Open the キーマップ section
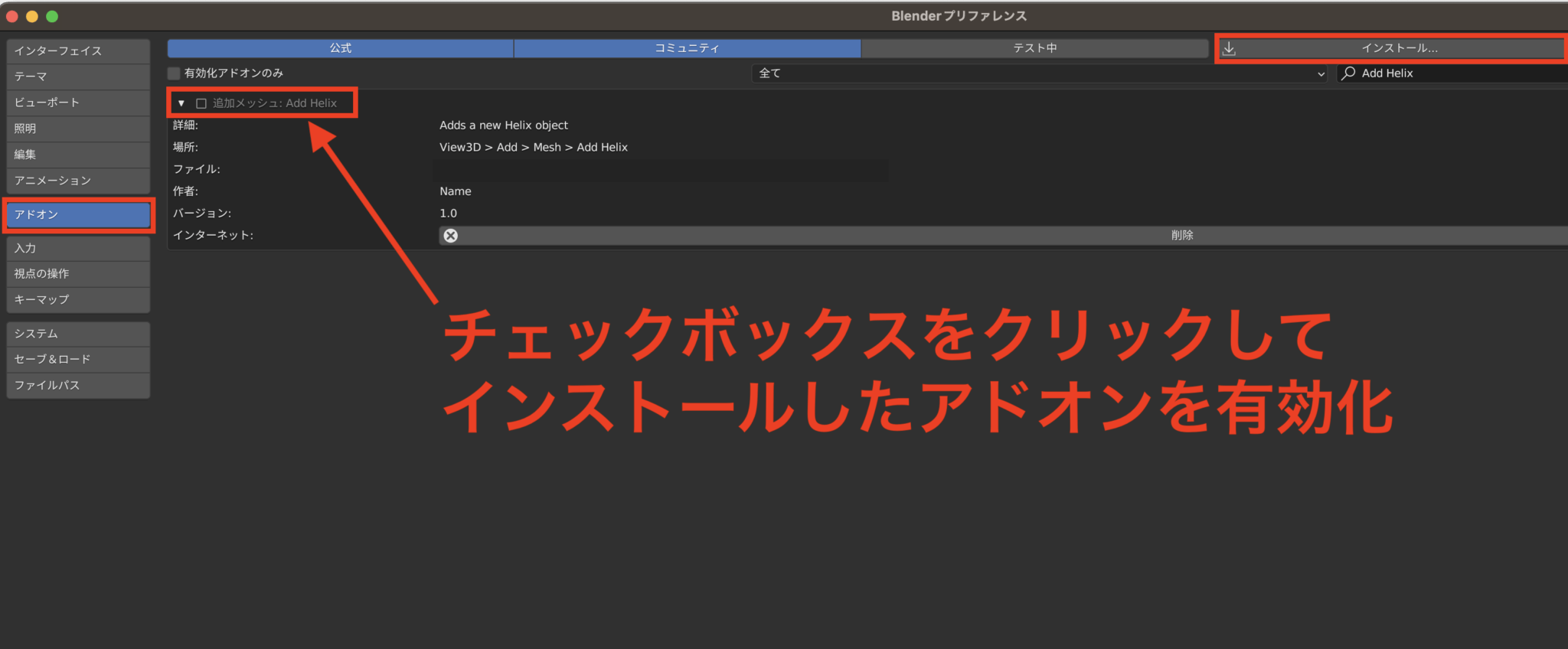Image resolution: width=1568 pixels, height=649 pixels. [x=78, y=300]
